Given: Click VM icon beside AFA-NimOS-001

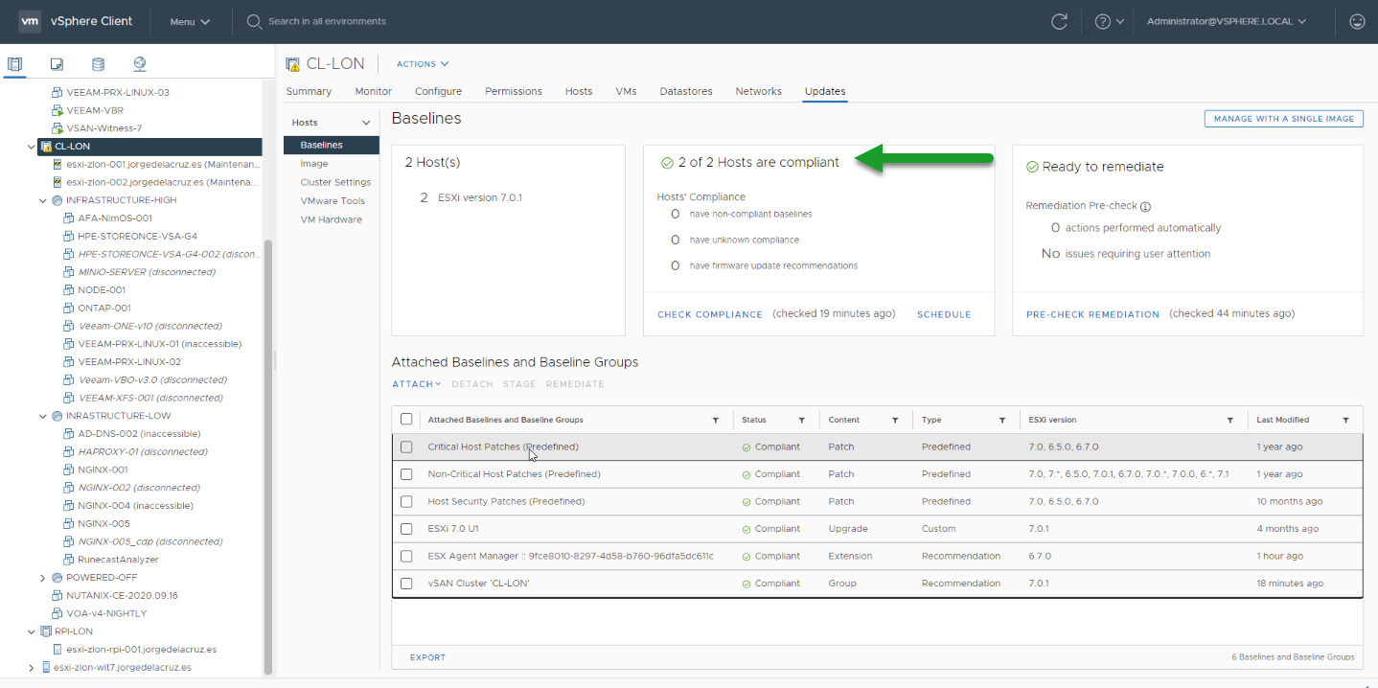Looking at the screenshot, I should tap(69, 218).
